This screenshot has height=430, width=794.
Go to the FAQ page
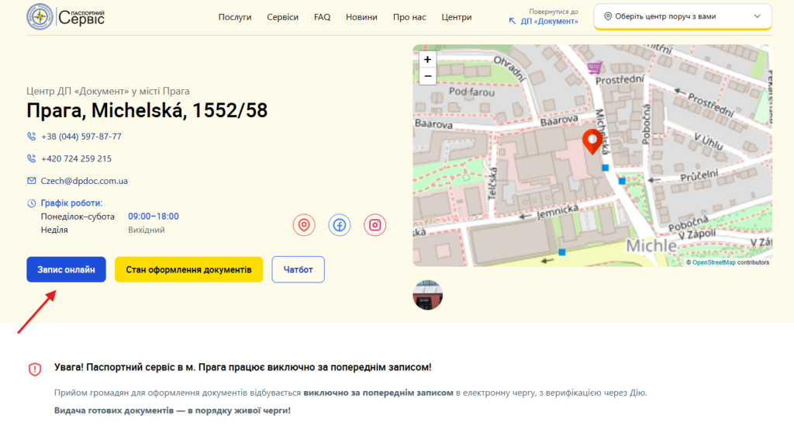[x=322, y=17]
